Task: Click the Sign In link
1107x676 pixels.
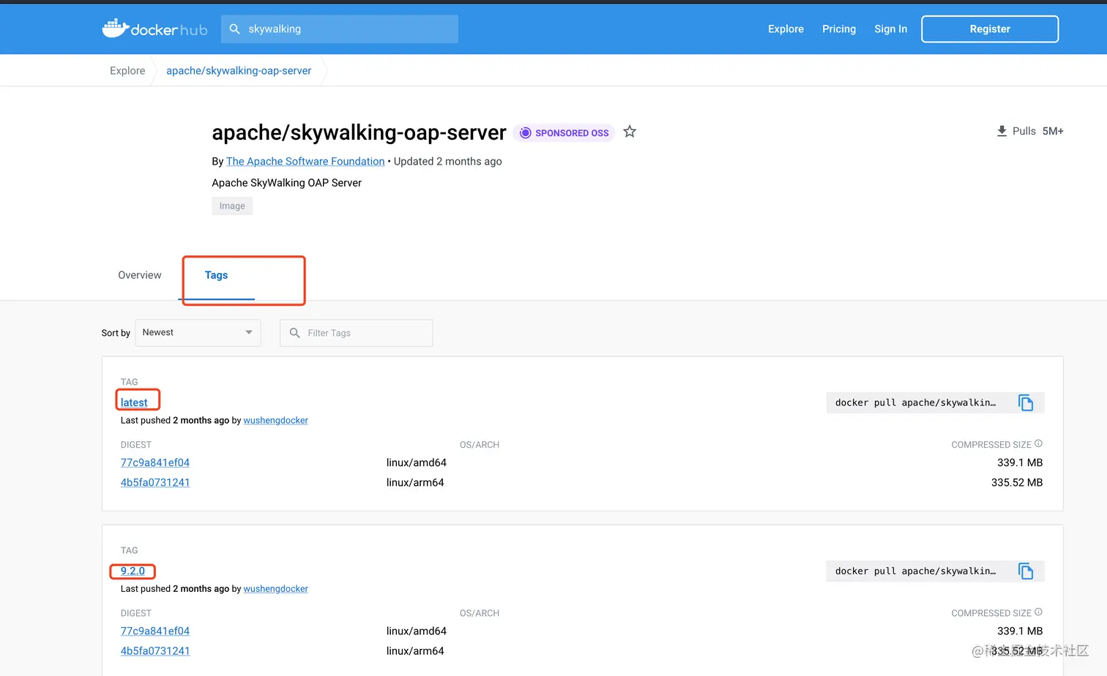Action: pyautogui.click(x=890, y=29)
